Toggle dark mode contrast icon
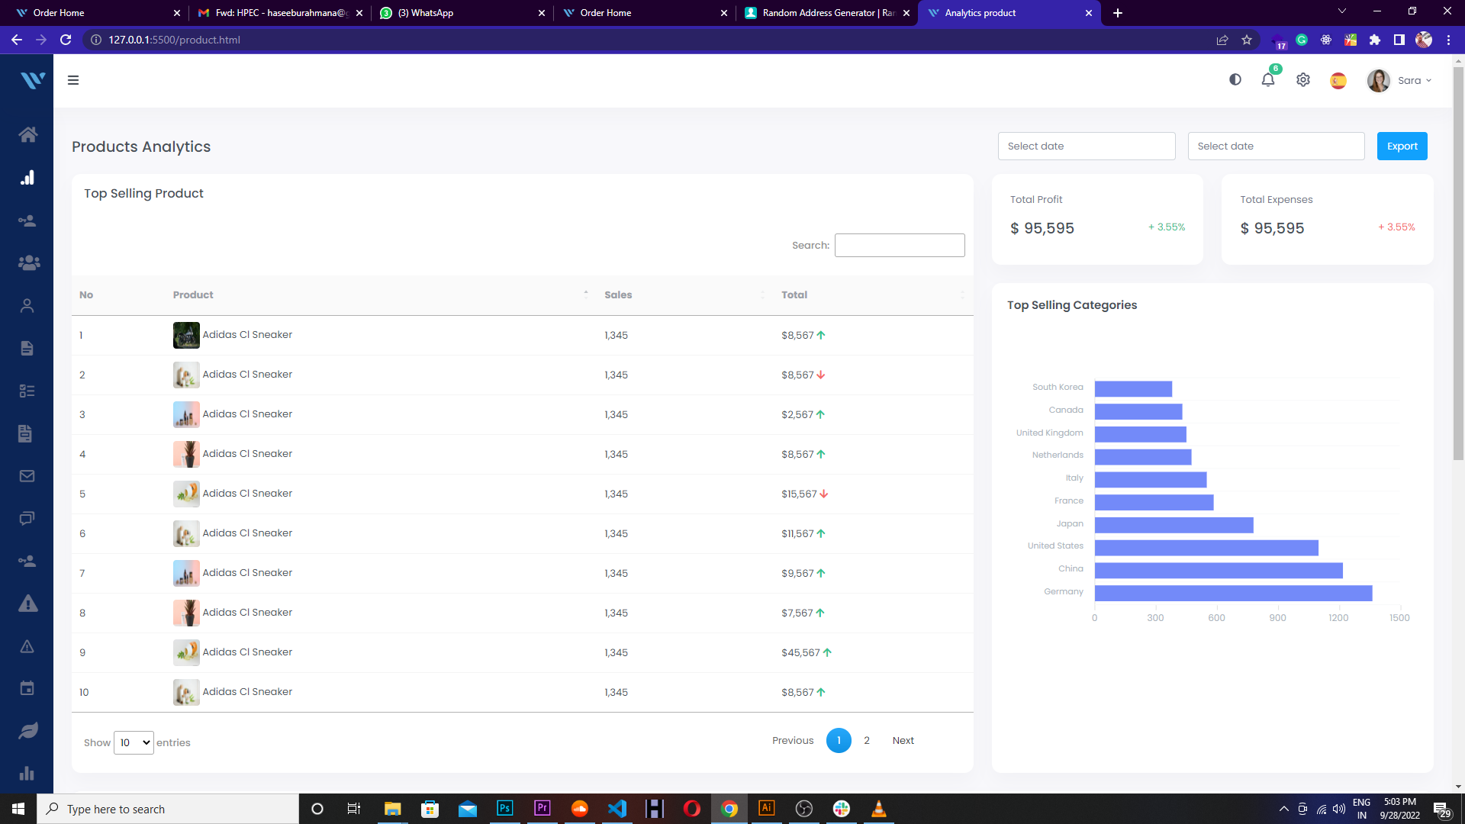 (1235, 80)
